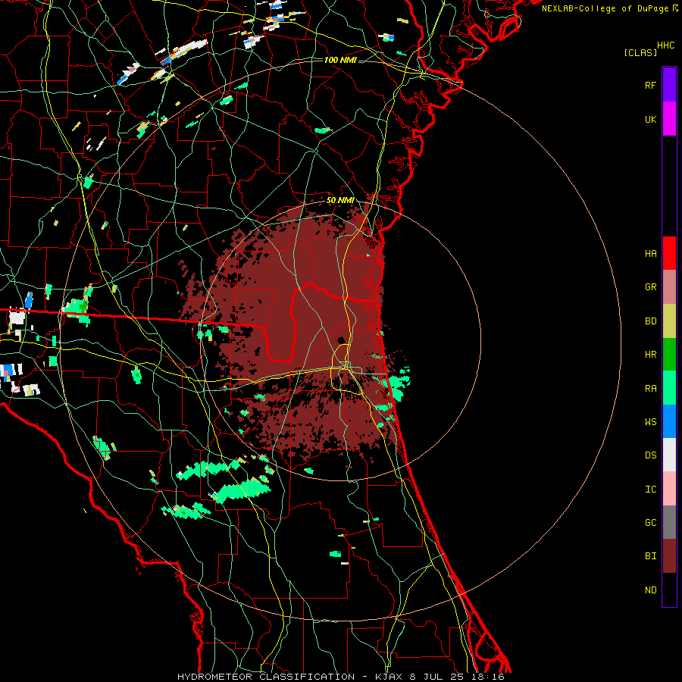Click the HR legend label

(x=651, y=355)
